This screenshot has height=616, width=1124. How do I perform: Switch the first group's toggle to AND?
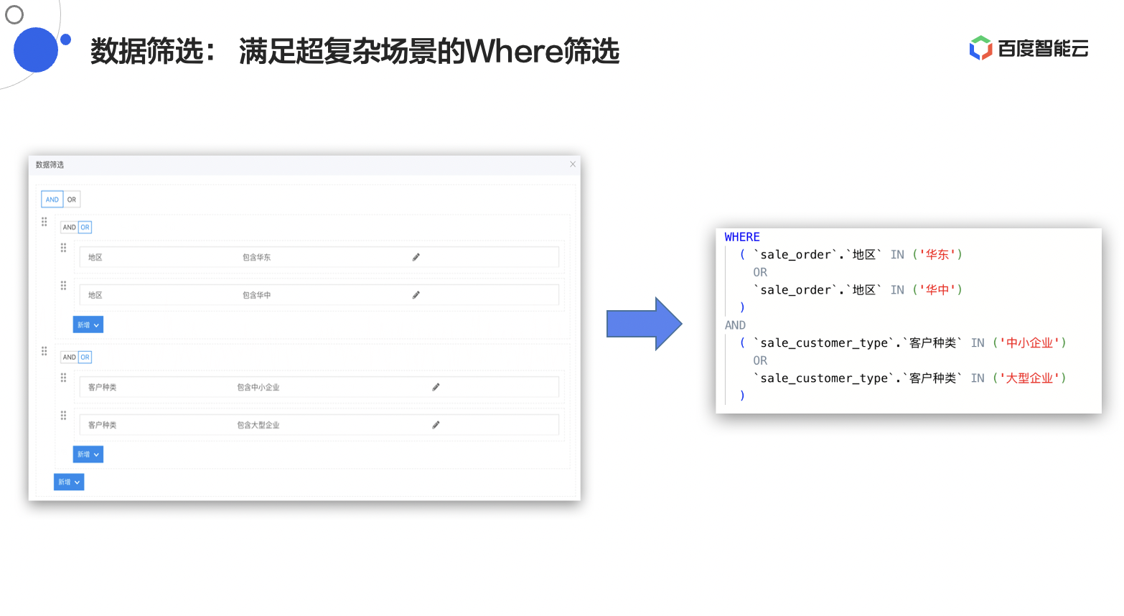pos(68,226)
